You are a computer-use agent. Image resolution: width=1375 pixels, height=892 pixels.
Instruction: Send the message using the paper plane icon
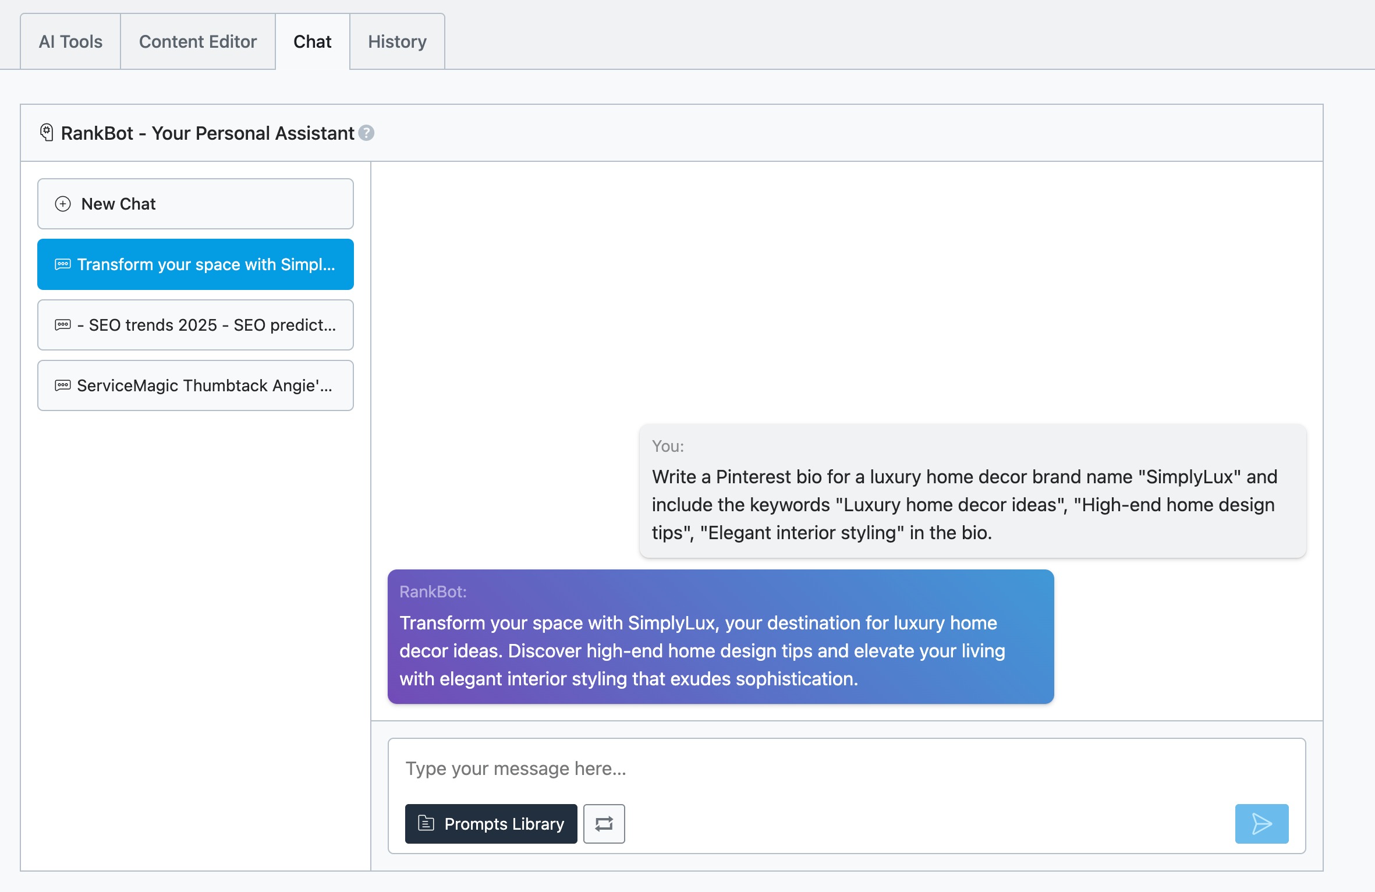coord(1261,823)
